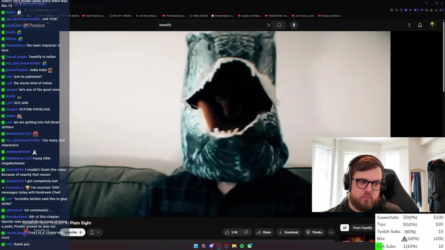This screenshot has height=250, width=445.
Task: Select the From Toastify chip
Action: coord(363,228)
